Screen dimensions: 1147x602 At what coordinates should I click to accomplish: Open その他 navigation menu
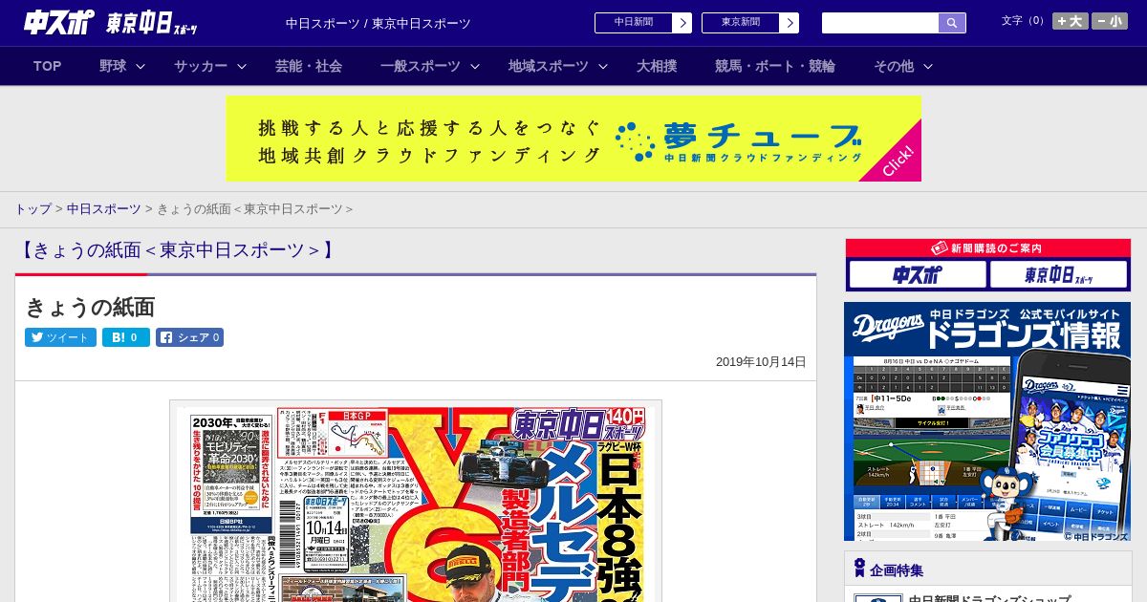click(894, 66)
